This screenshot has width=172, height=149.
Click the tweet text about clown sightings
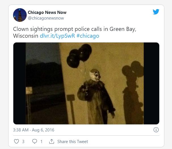[x=75, y=32]
